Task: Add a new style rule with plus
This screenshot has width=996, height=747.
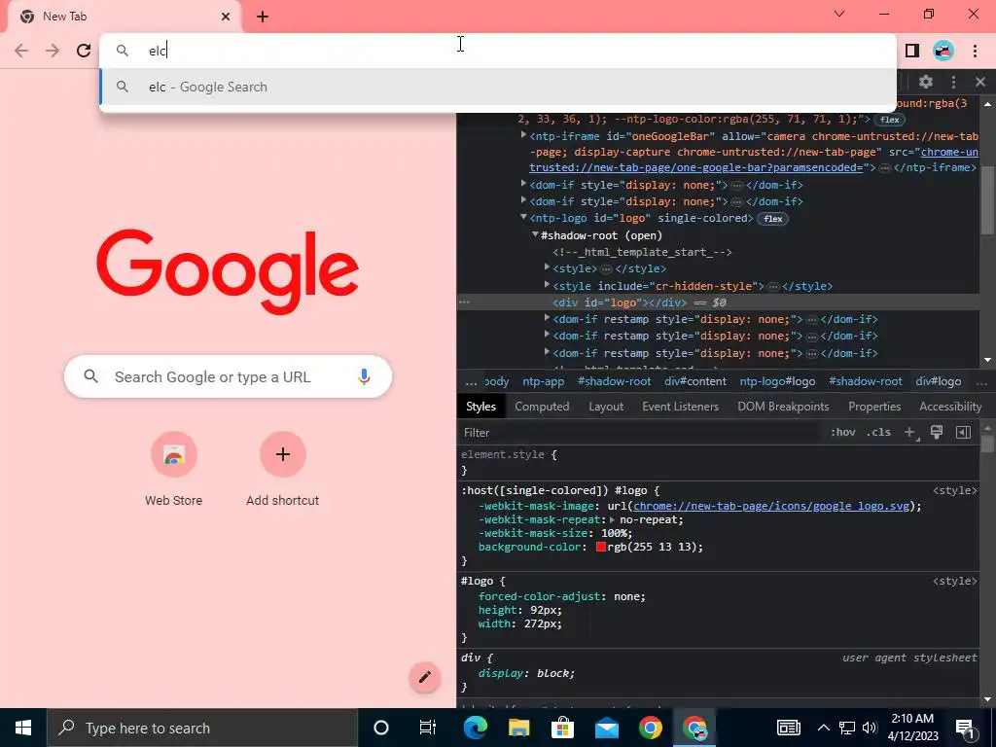Action: pyautogui.click(x=909, y=433)
